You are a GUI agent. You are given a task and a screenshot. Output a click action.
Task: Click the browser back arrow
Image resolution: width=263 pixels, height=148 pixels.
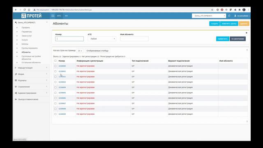coord(16,10)
